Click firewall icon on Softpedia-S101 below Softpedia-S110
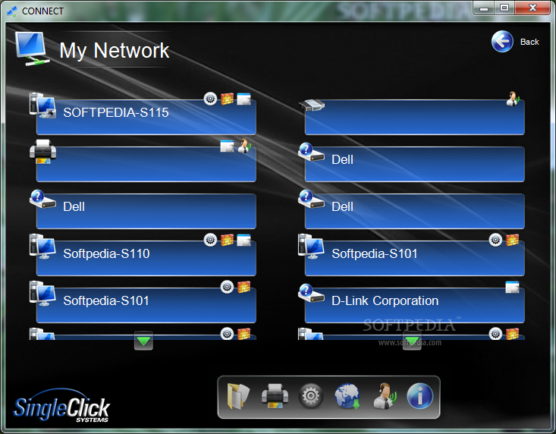 tap(244, 287)
